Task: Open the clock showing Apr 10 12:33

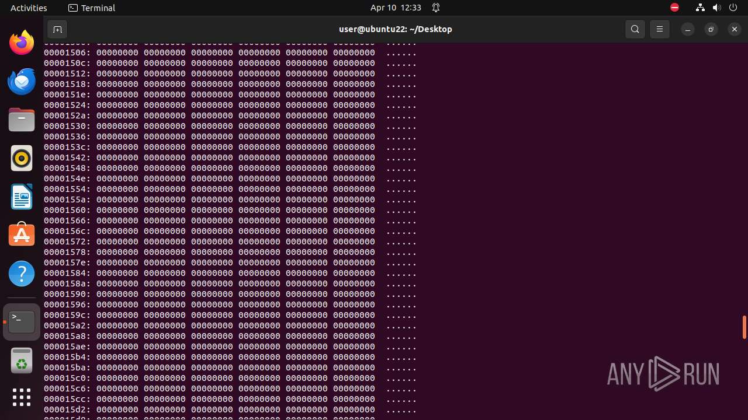Action: tap(396, 8)
